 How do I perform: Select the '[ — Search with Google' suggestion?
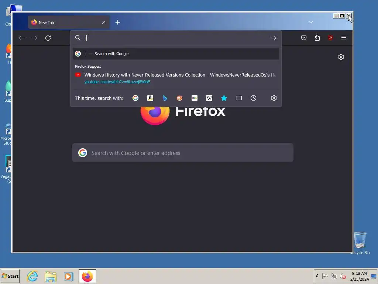coord(176,54)
